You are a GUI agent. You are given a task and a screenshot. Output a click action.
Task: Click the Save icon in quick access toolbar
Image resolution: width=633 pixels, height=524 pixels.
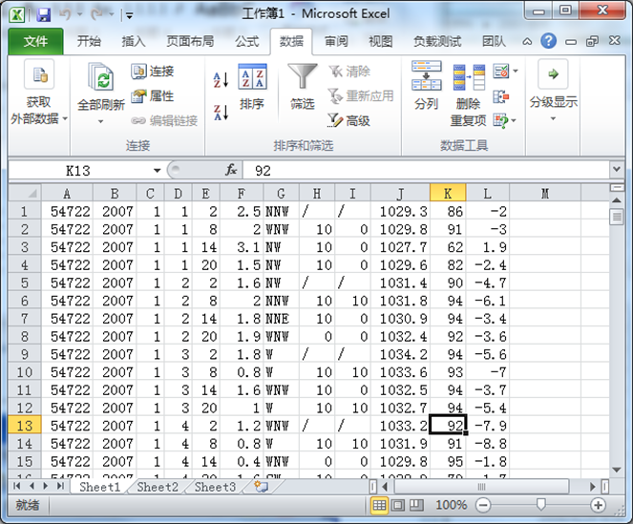43,14
